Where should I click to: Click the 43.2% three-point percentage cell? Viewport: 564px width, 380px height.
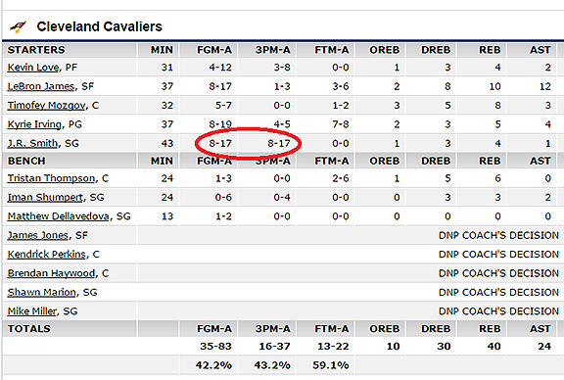click(x=272, y=365)
